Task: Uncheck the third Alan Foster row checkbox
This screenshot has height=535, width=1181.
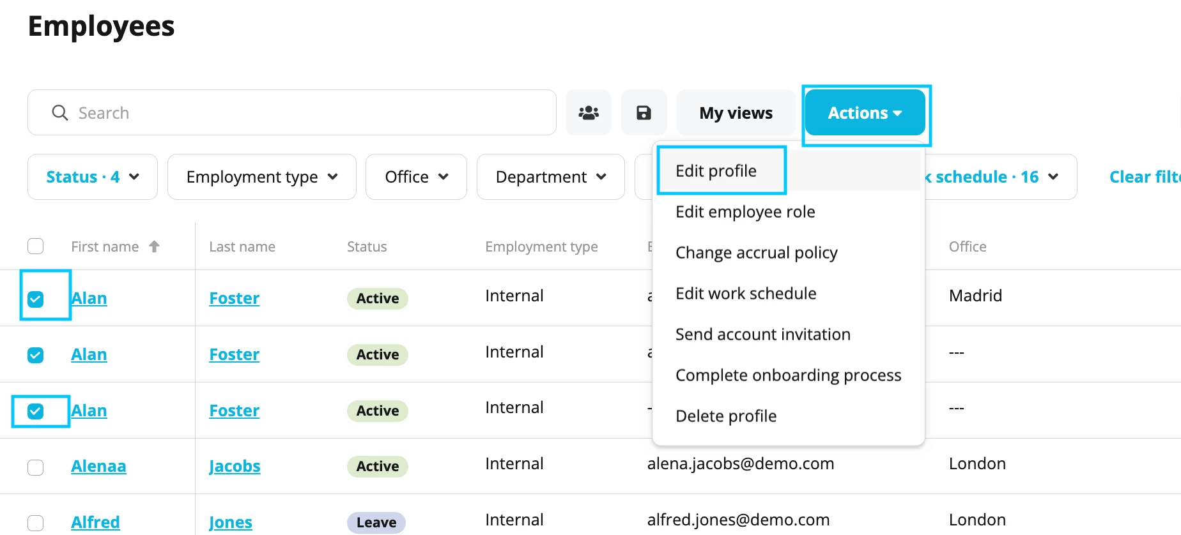Action: click(36, 411)
